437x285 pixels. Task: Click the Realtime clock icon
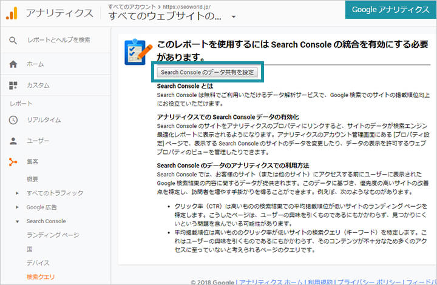point(13,120)
